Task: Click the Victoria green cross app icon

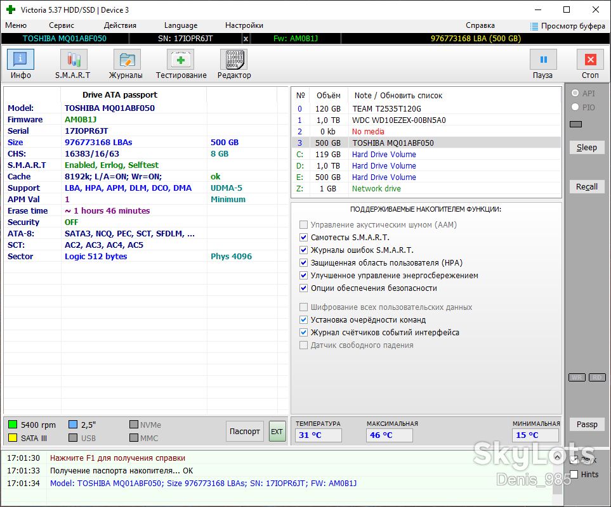Action: (11, 10)
